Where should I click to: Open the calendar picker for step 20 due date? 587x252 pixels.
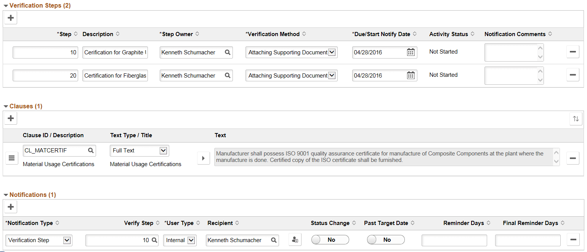point(411,75)
